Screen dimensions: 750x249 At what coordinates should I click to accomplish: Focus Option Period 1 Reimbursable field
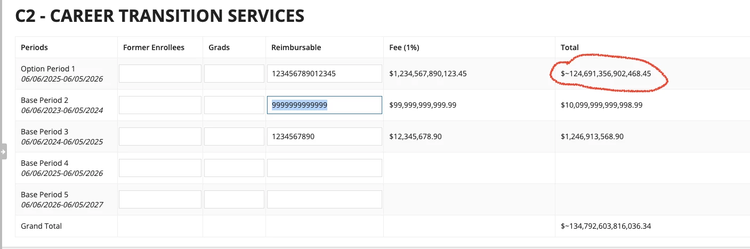coord(325,74)
